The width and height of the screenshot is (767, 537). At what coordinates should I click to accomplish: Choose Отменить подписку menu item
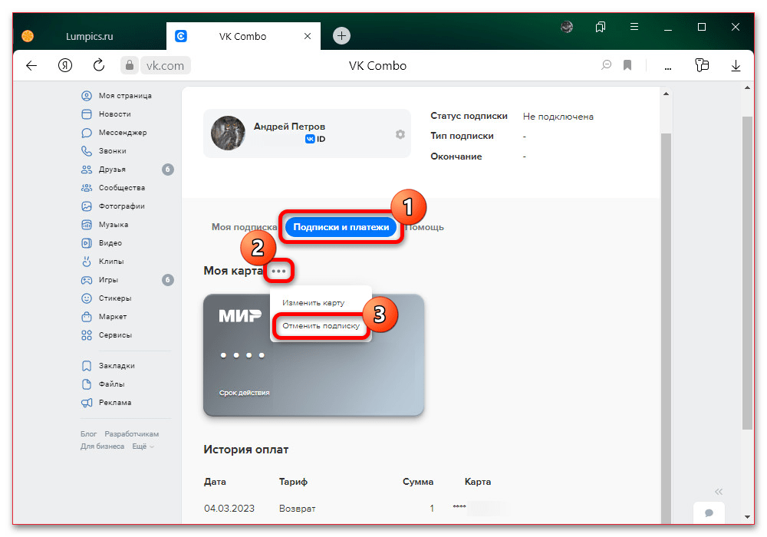[321, 326]
